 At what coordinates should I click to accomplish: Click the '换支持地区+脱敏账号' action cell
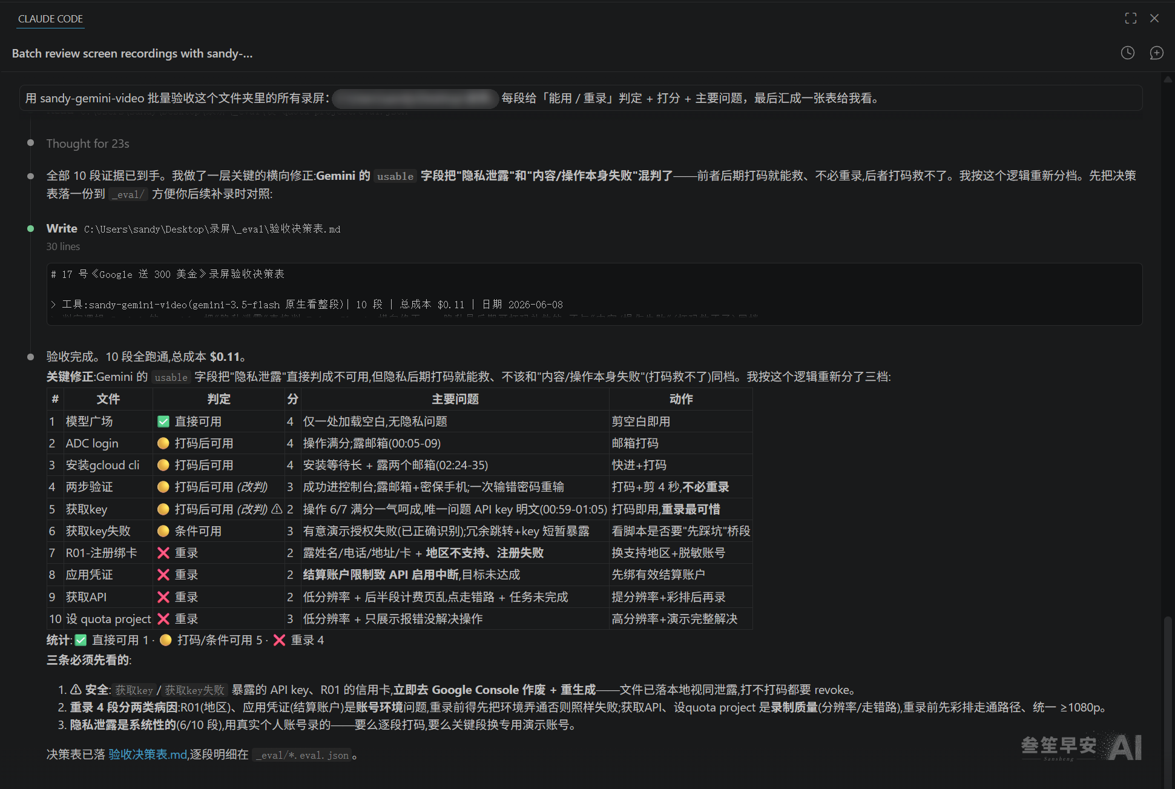point(680,553)
